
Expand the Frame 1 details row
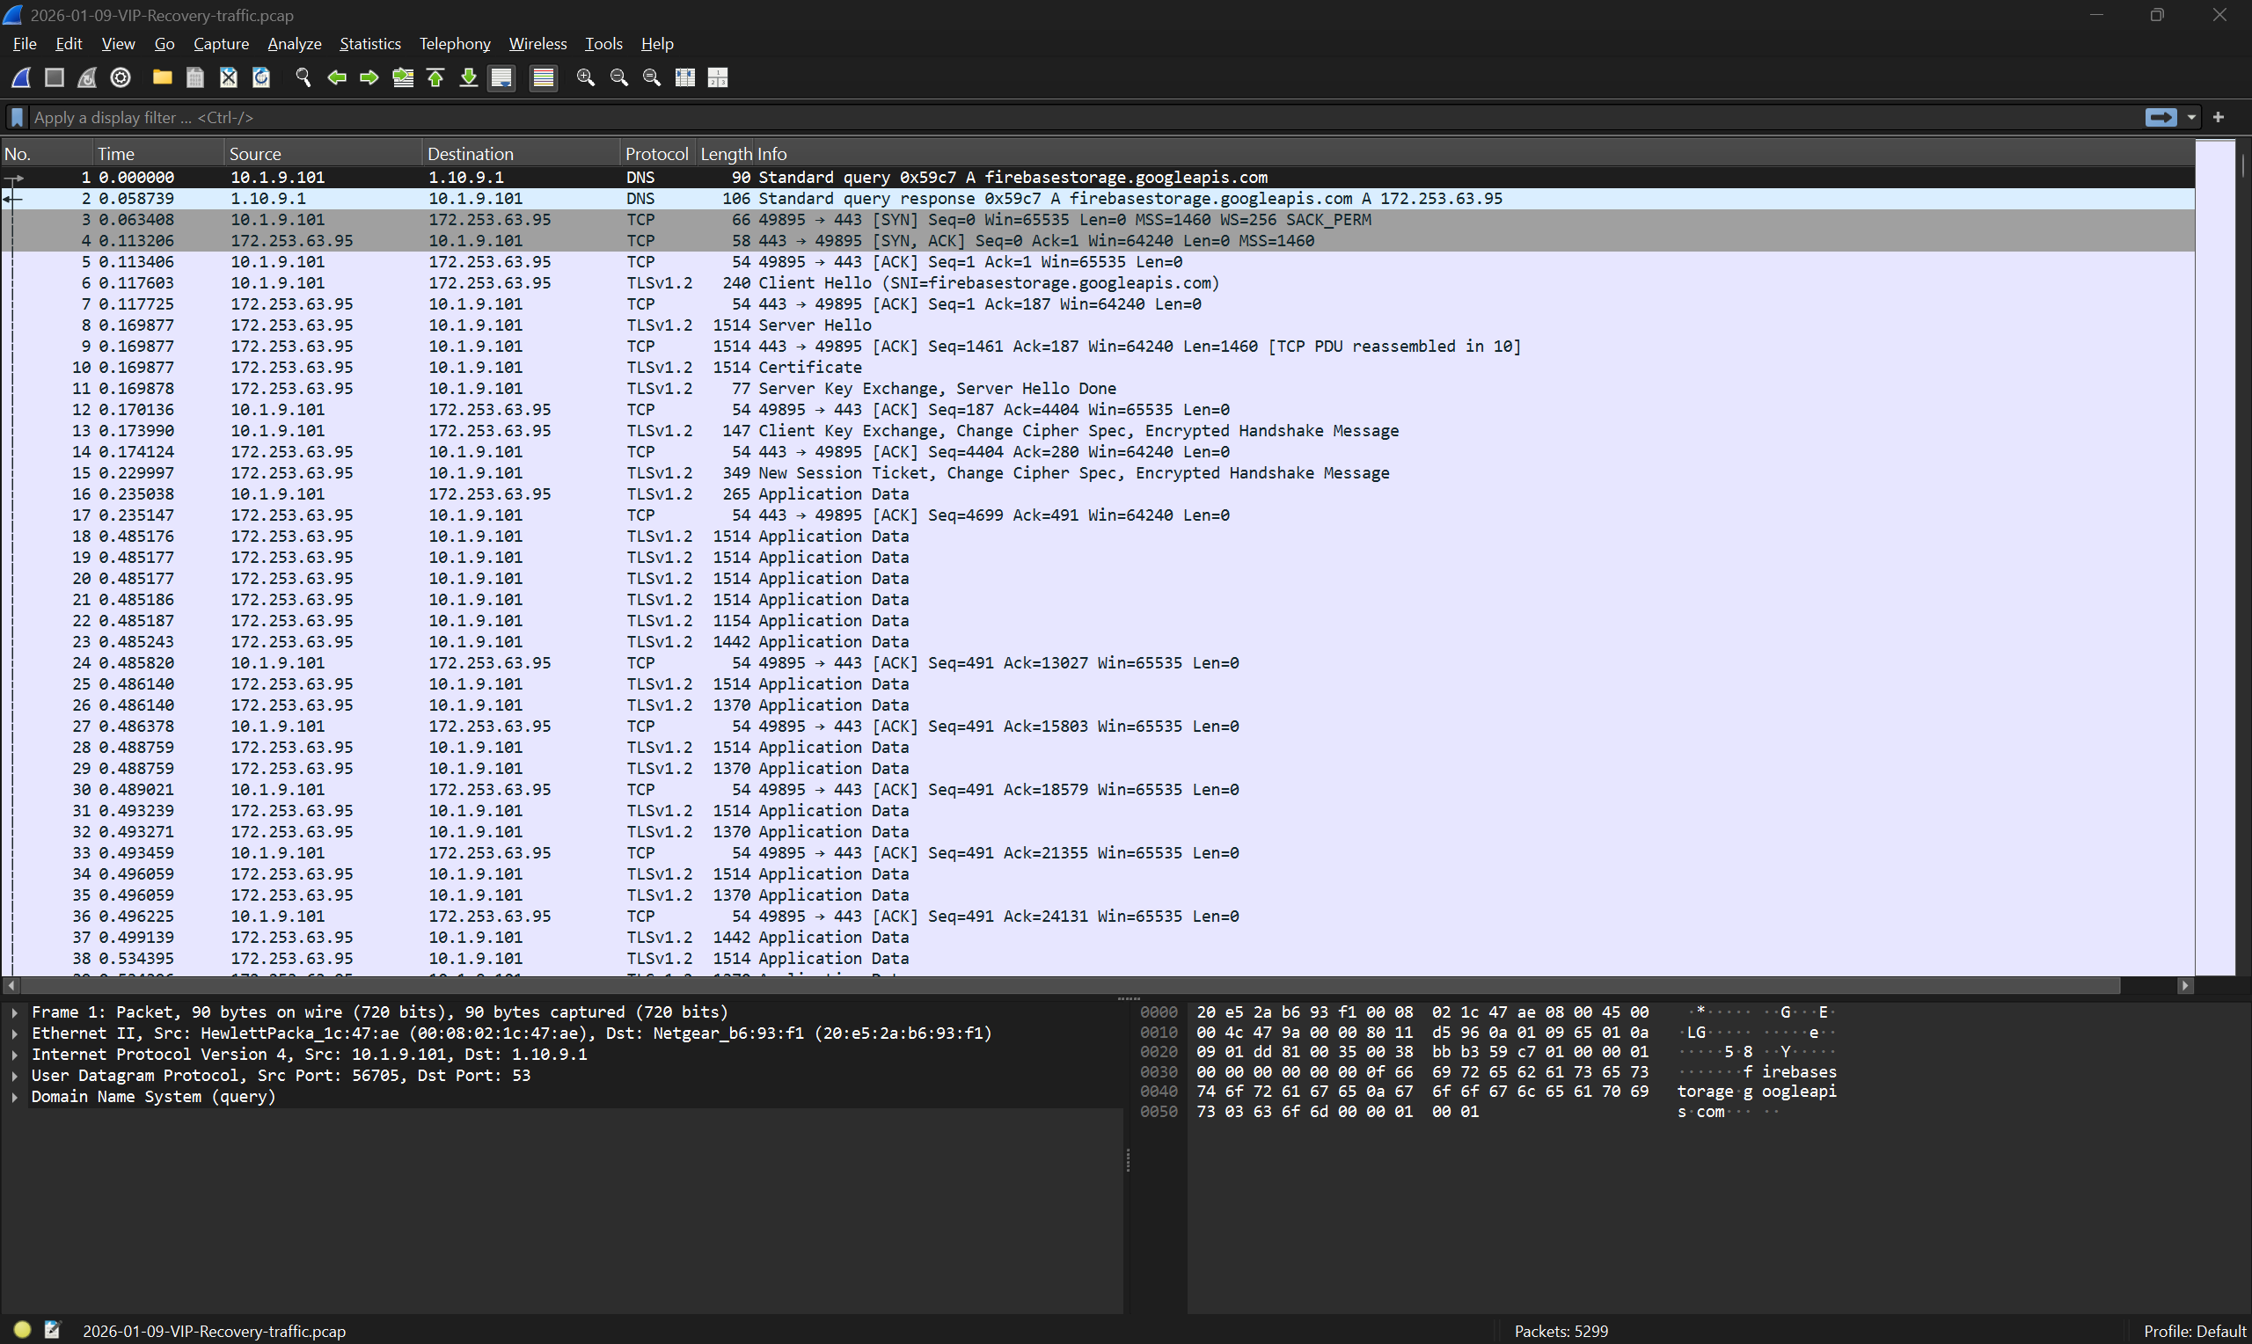14,1012
